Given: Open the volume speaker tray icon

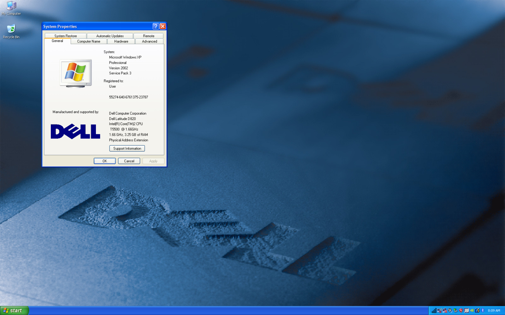Looking at the screenshot, I should point(450,311).
